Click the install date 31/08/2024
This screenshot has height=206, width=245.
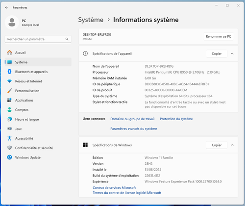coord(153,170)
